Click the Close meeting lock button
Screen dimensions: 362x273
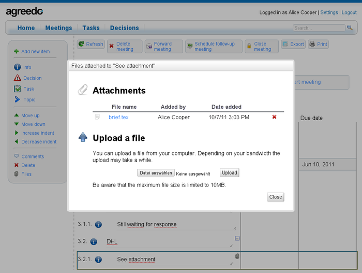[x=261, y=47]
